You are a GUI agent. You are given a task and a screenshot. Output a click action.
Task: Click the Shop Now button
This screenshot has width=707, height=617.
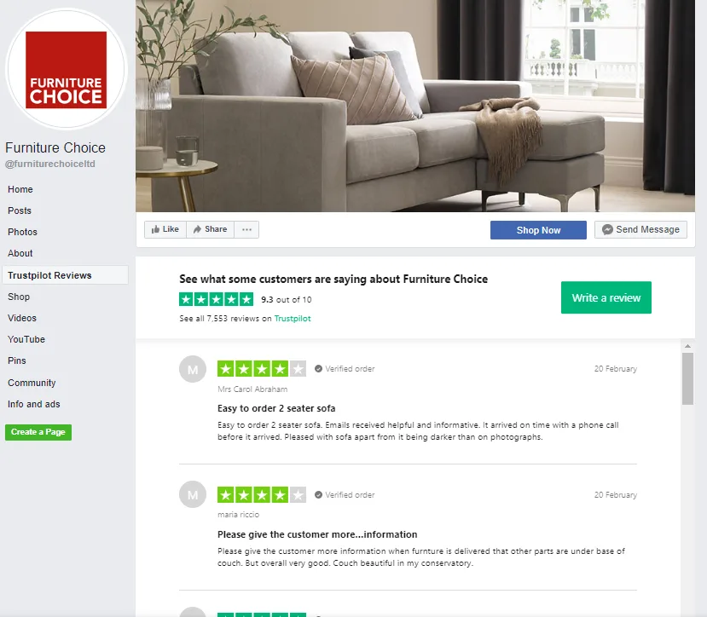[538, 230]
